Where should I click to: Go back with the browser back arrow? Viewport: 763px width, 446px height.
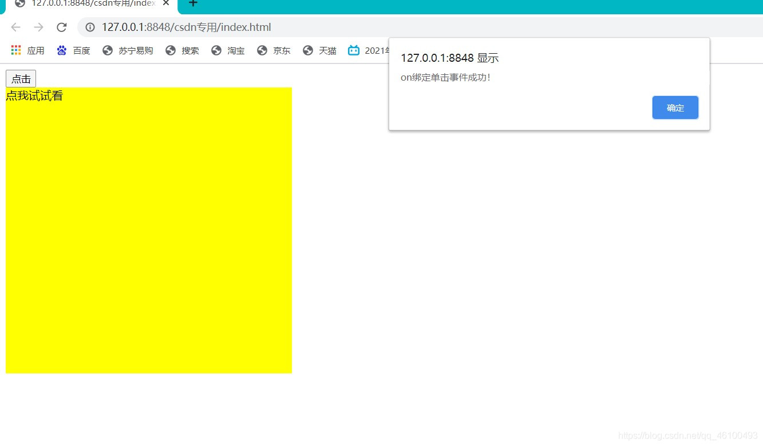15,27
